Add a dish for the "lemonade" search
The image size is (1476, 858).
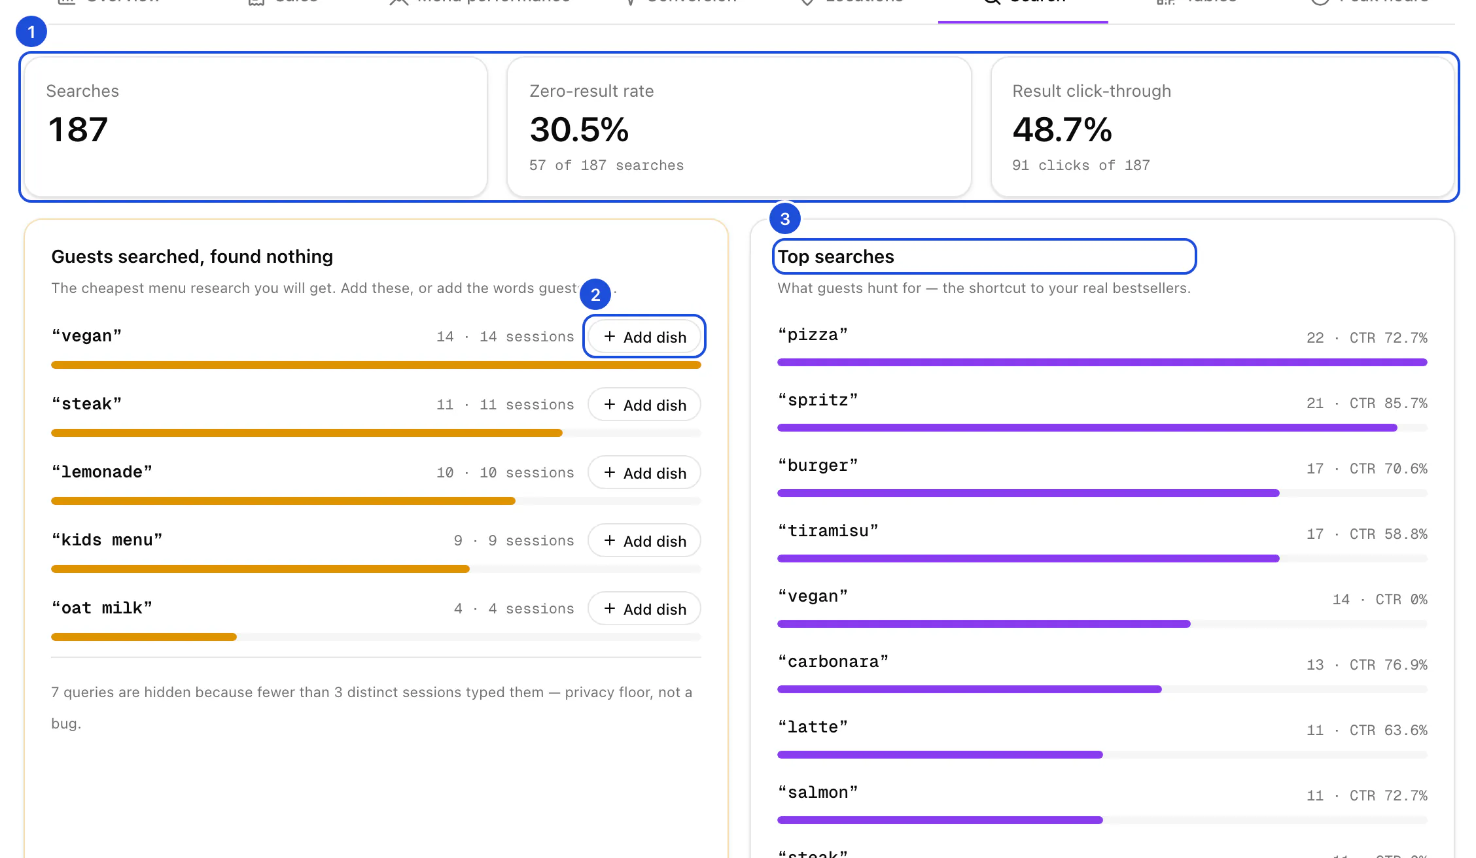(x=644, y=473)
